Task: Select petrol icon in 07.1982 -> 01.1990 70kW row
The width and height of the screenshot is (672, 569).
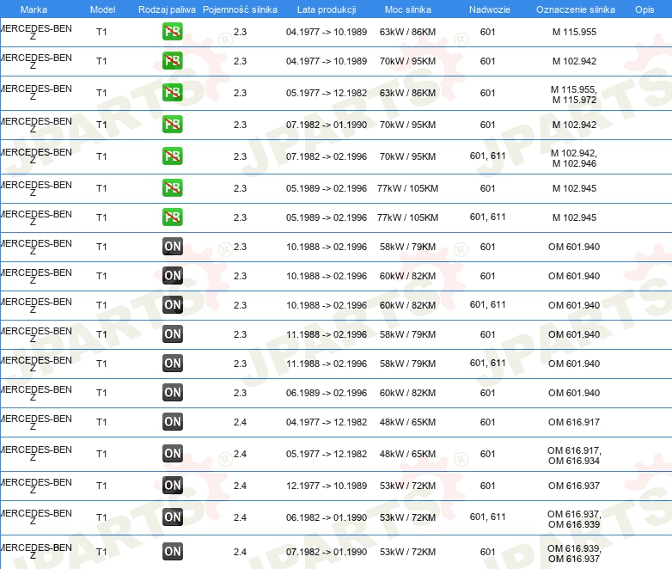Action: click(x=172, y=125)
